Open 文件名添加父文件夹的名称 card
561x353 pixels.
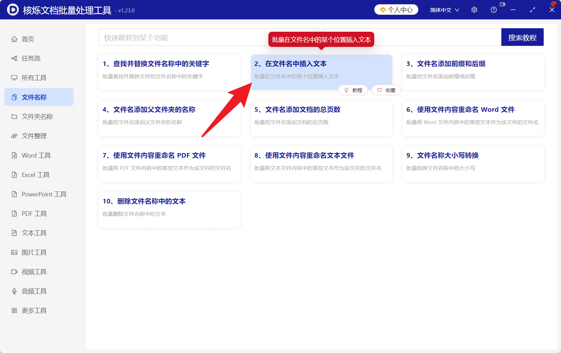tap(169, 118)
